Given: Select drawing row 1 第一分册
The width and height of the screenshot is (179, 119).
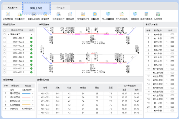Looking at the screenshot, I should [161, 34].
